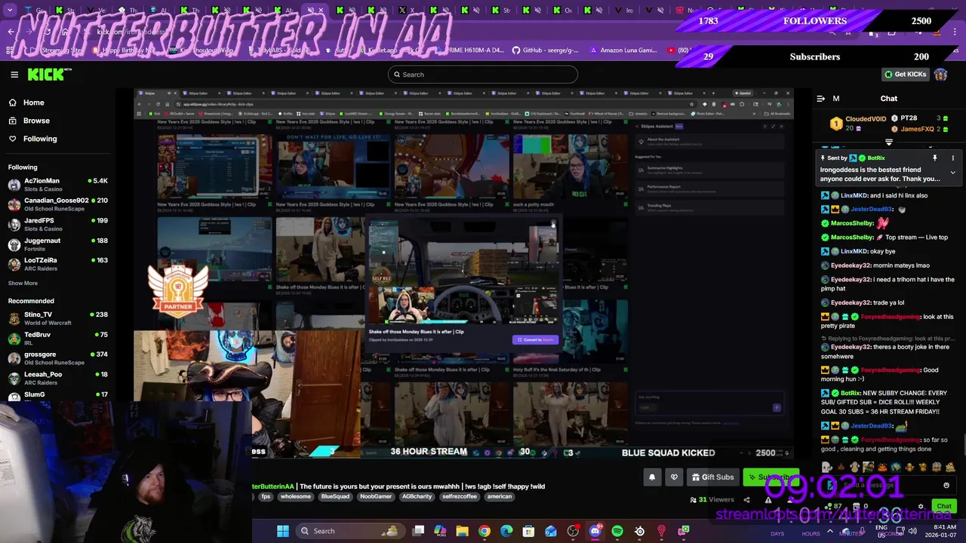
Task: Expand the gifters leaderboard chevron
Action: [888, 142]
